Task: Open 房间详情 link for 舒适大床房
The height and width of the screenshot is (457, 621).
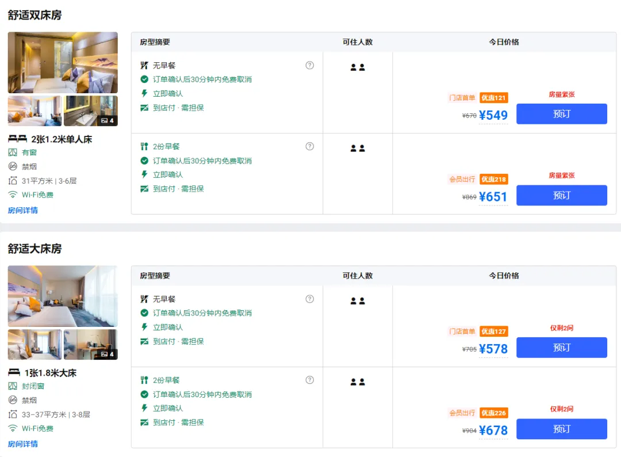Action: tap(23, 444)
